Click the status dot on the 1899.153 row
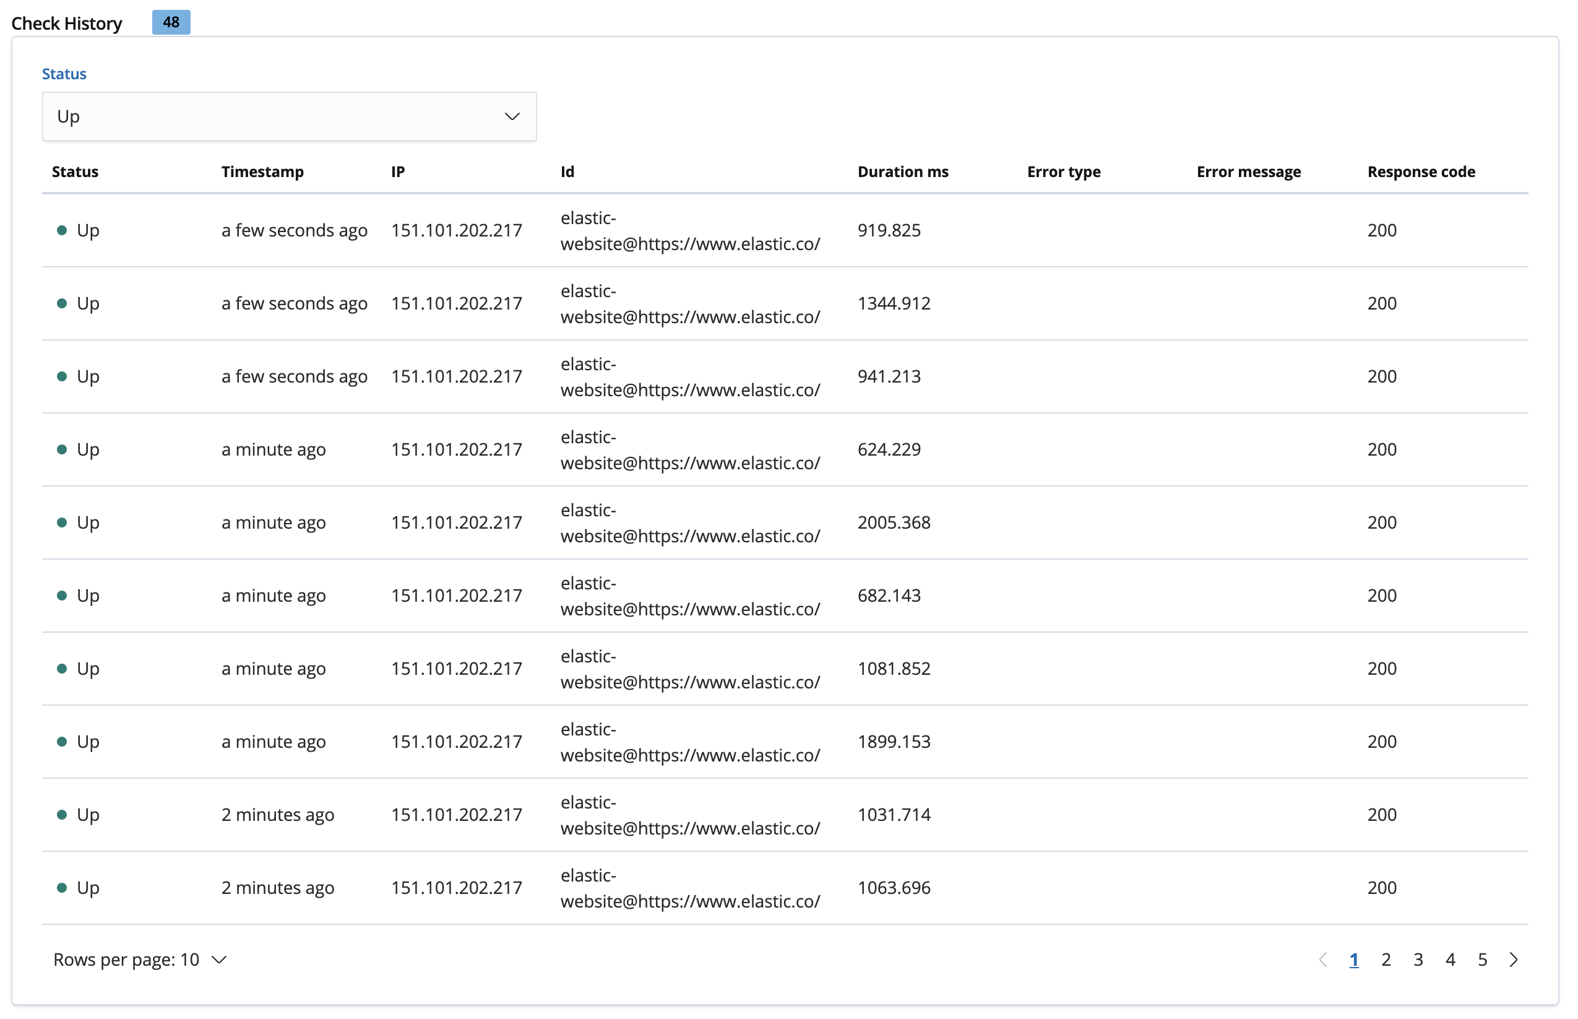This screenshot has height=1019, width=1578. click(x=63, y=742)
